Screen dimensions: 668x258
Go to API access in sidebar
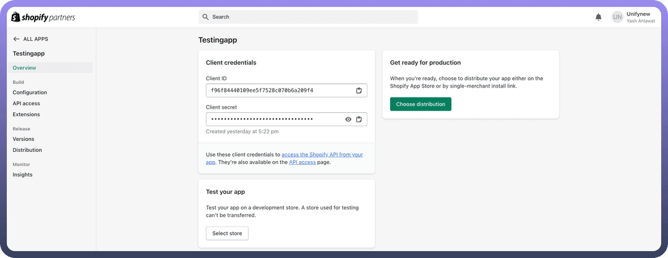(x=27, y=104)
